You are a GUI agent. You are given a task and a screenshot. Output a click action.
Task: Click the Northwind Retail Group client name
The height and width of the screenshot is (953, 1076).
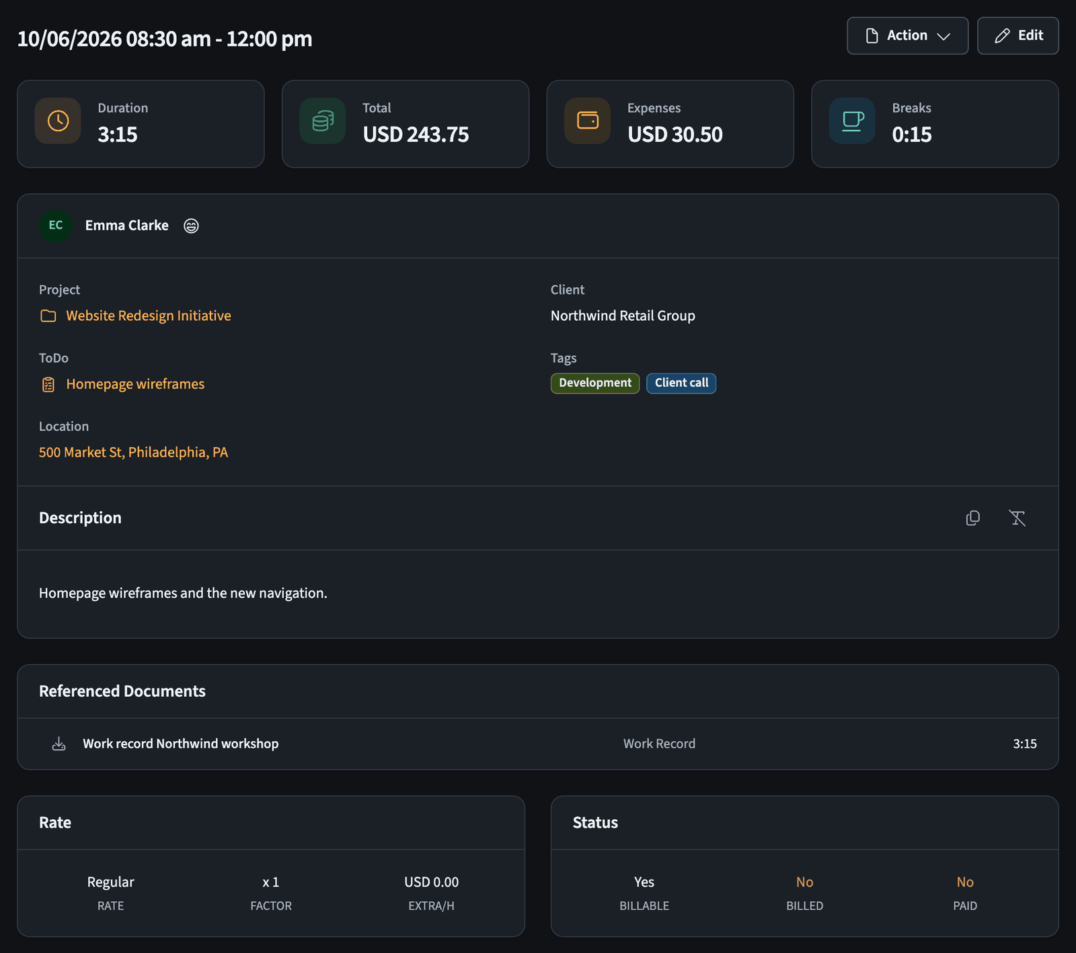(x=623, y=315)
